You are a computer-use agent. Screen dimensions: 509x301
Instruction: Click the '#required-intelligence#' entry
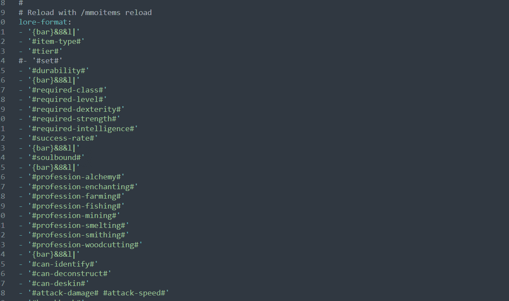point(83,129)
